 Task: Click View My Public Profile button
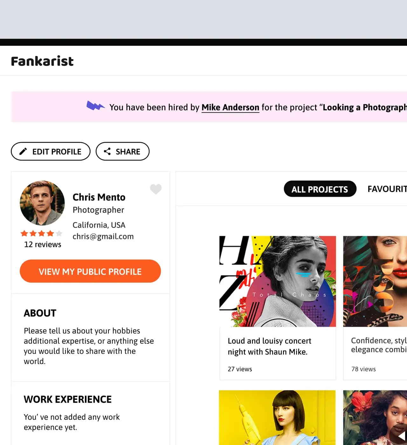(90, 271)
